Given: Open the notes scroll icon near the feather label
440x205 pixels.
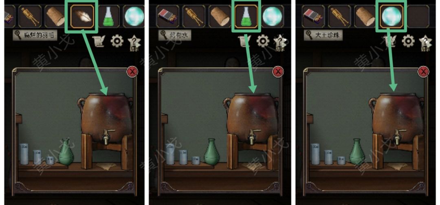Looking at the screenshot, I should (x=98, y=42).
